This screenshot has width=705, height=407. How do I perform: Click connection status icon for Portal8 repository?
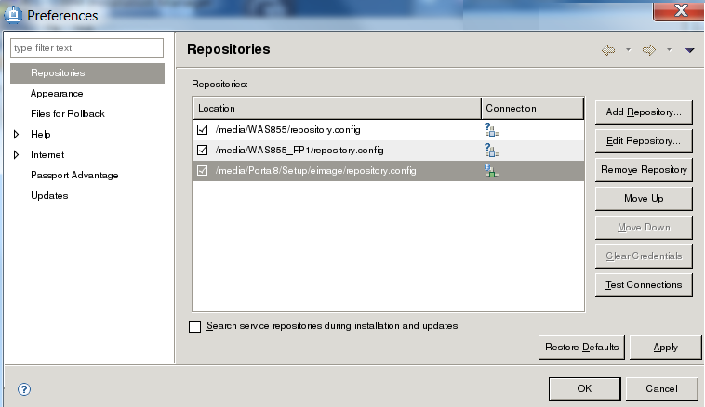(491, 170)
